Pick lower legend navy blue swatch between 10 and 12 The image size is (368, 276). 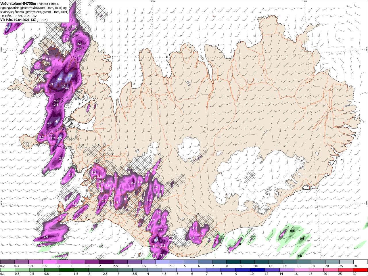tap(258, 270)
